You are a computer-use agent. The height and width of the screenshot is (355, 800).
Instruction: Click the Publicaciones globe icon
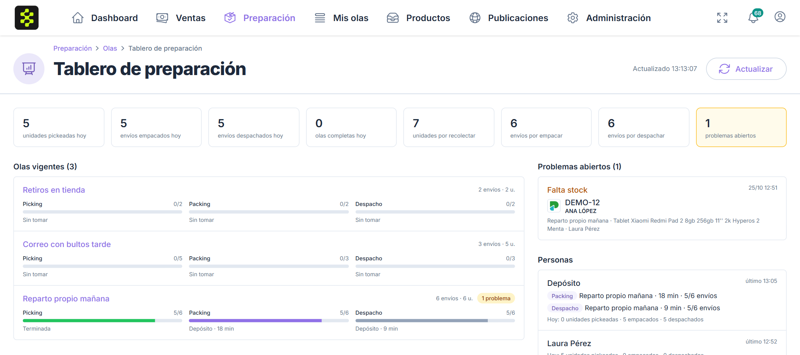tap(475, 18)
